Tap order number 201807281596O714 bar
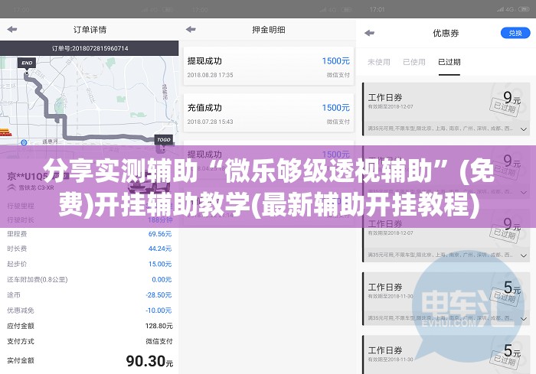This screenshot has height=374, width=536. pyautogui.click(x=90, y=48)
